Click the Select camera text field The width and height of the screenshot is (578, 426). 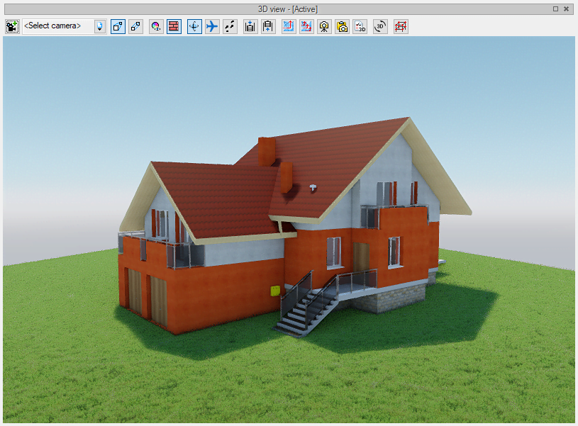(x=58, y=26)
